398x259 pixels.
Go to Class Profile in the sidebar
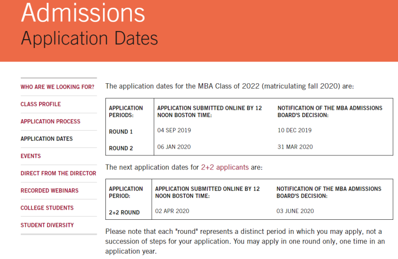coord(41,104)
